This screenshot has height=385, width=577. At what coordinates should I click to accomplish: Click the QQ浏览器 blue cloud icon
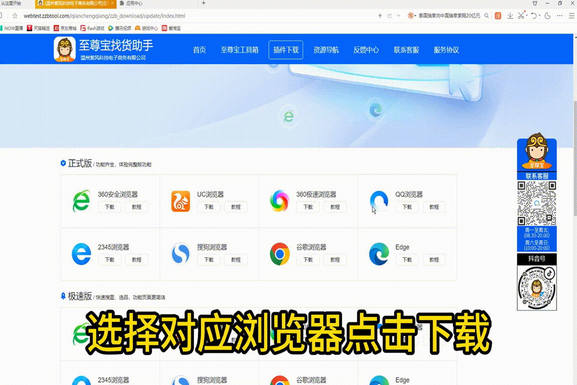[379, 201]
